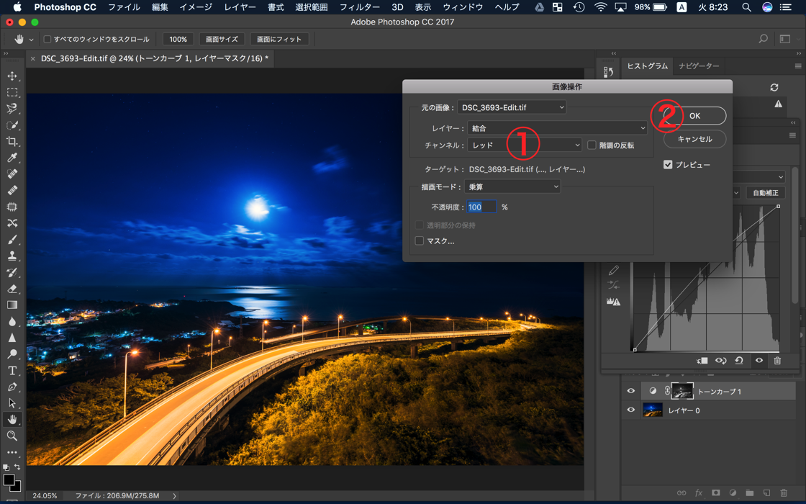Click the foreground color swatch

tap(9, 480)
